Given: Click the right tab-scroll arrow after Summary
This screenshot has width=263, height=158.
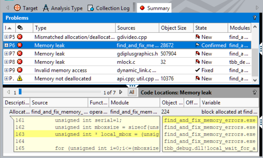Looking at the screenshot, I should point(257,8).
